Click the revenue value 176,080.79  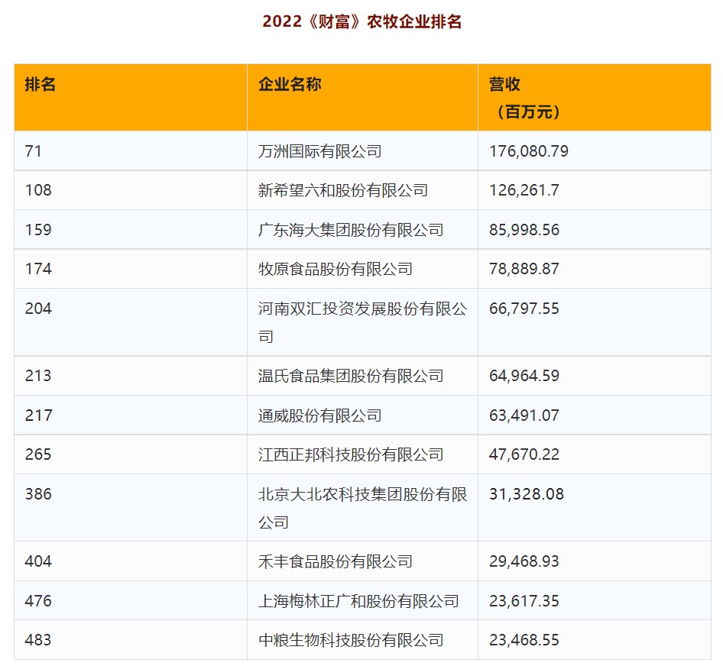(528, 151)
